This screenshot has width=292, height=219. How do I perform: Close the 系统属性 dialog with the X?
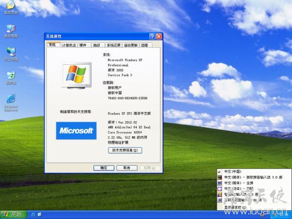tap(159, 36)
